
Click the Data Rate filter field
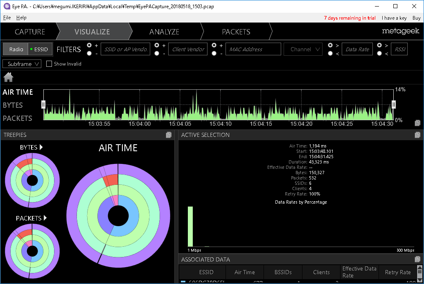click(x=357, y=49)
